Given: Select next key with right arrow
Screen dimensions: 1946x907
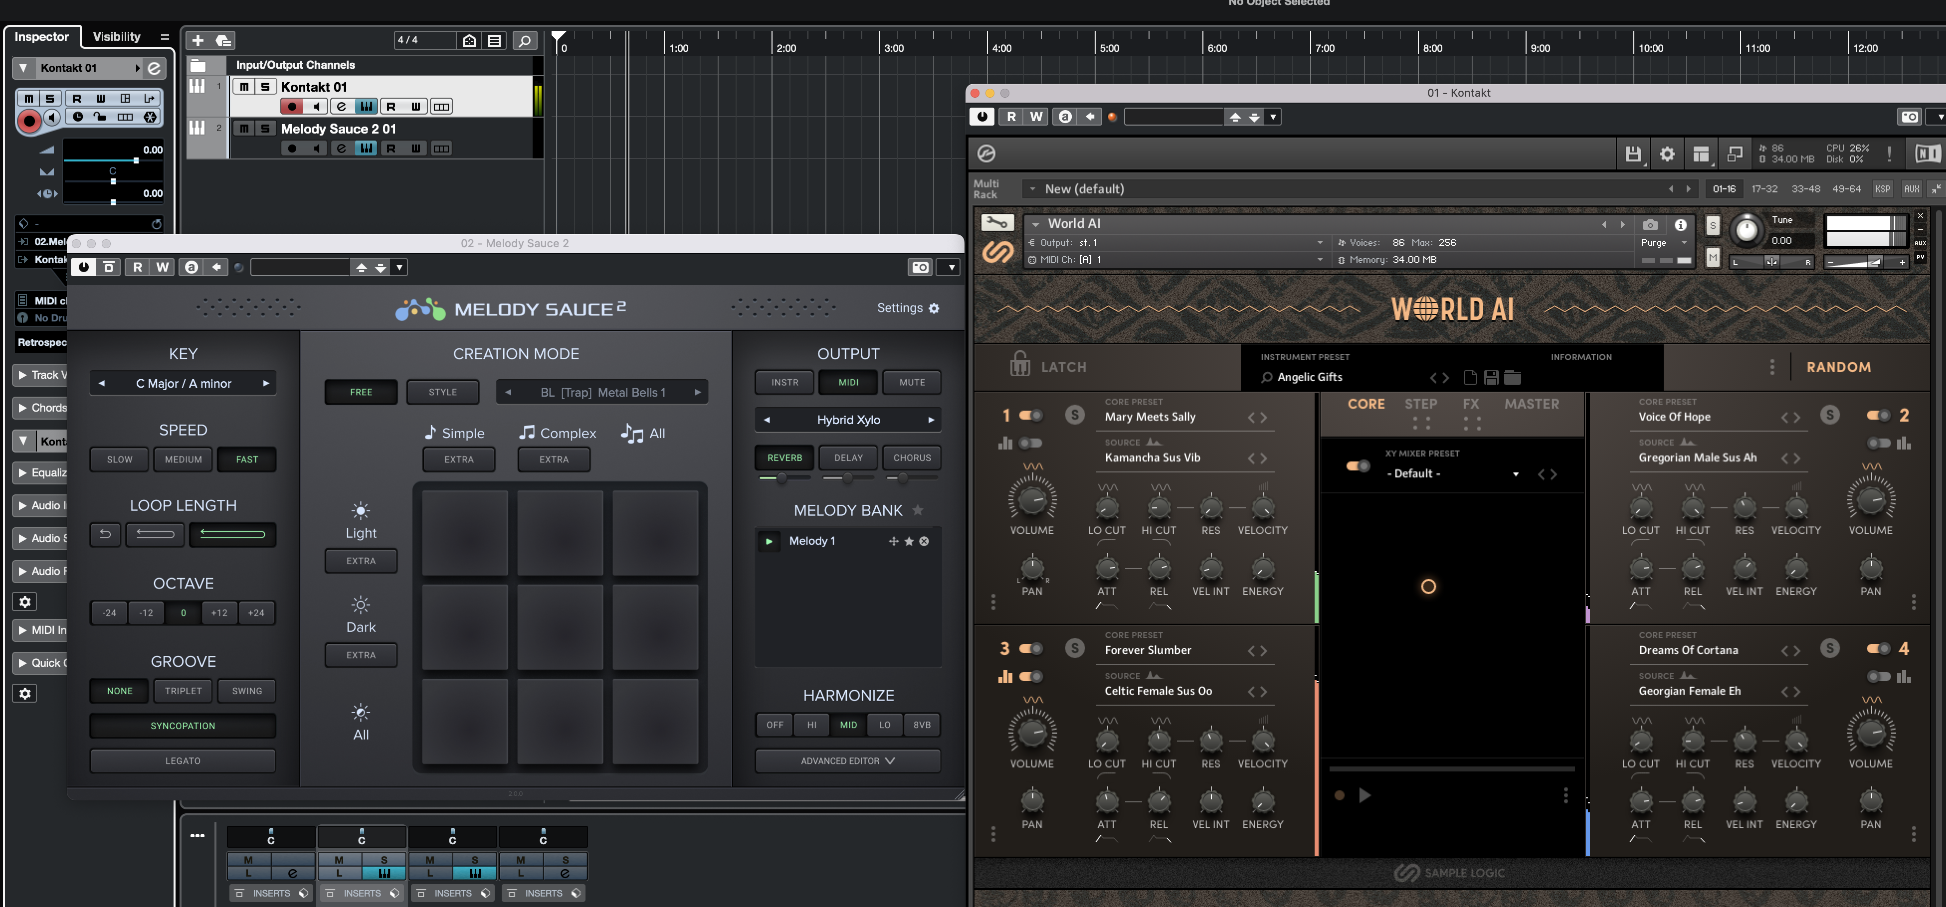Looking at the screenshot, I should (x=266, y=383).
